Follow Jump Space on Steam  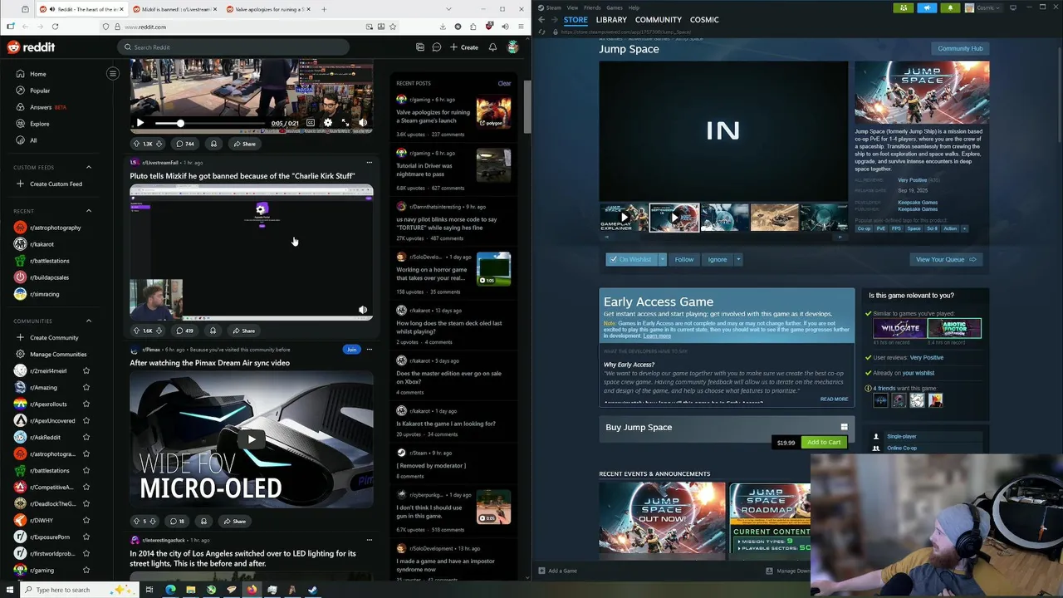click(683, 259)
